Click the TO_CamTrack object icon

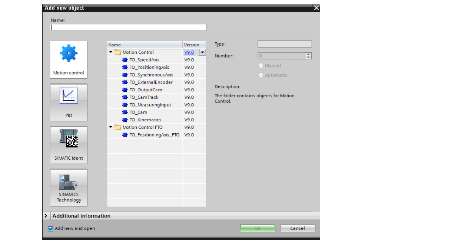(125, 97)
